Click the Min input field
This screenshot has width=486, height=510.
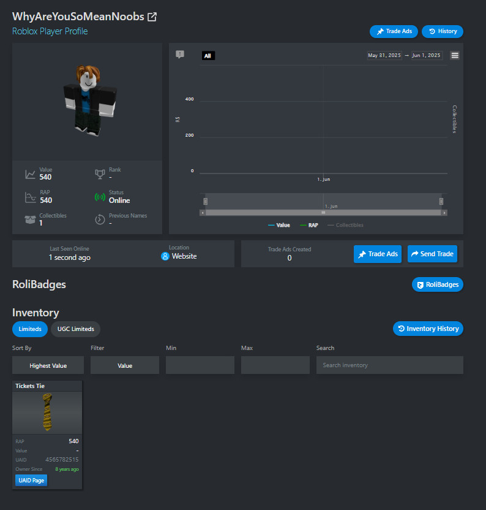[200, 365]
